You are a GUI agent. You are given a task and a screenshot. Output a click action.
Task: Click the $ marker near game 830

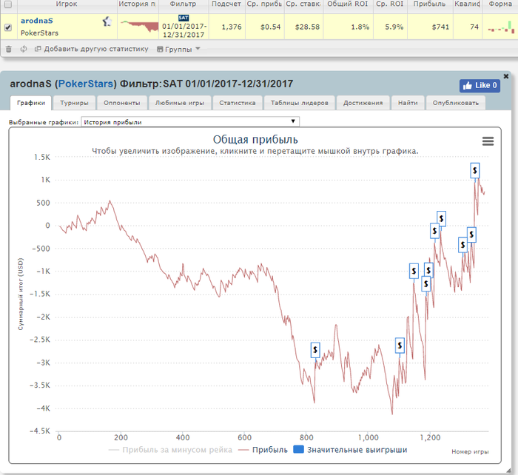pos(315,350)
